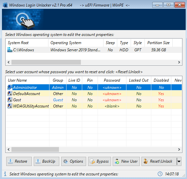Click the clock icon in status bar

coord(160,174)
